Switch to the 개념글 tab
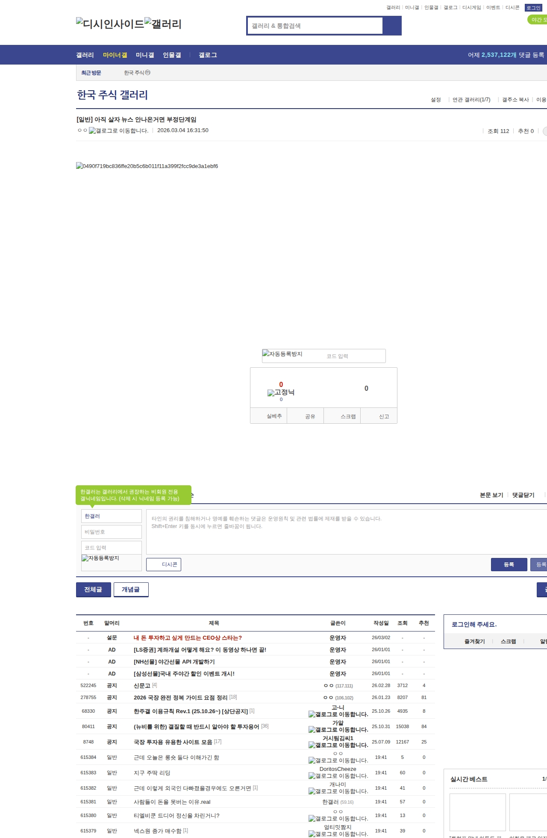This screenshot has height=838, width=547. (x=131, y=590)
